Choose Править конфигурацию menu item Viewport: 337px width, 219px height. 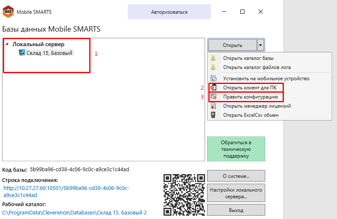pyautogui.click(x=250, y=97)
